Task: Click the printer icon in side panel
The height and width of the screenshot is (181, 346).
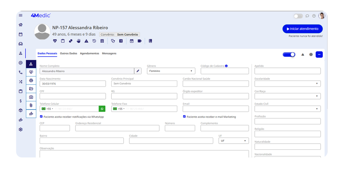Action: point(31,81)
